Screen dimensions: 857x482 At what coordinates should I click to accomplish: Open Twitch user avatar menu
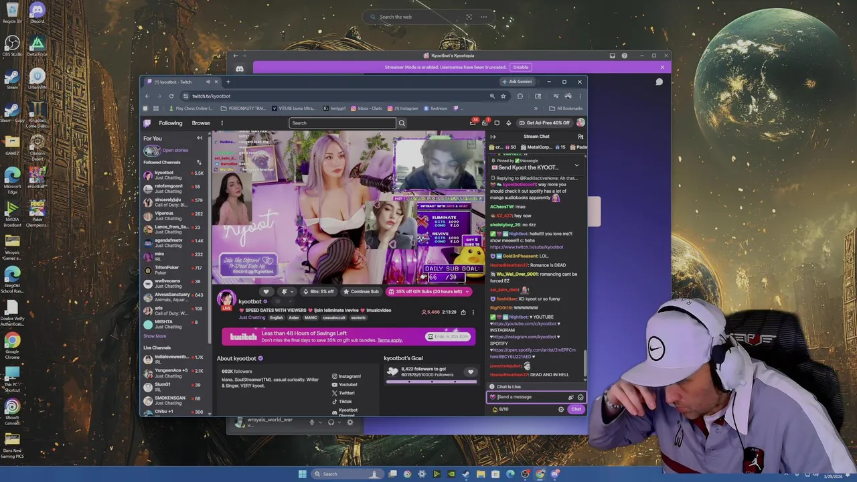tap(580, 123)
